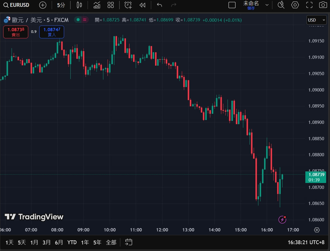Viewport: 330px width, 251px height.
Task: Open the USD currency dropdown
Action: pos(316,20)
